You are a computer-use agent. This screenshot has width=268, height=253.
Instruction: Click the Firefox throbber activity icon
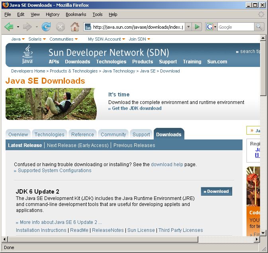261,14
